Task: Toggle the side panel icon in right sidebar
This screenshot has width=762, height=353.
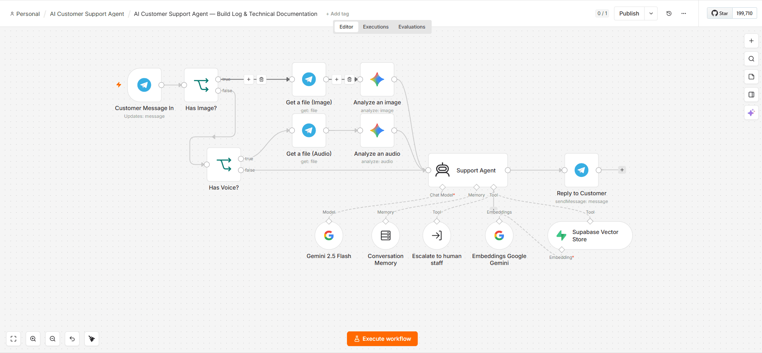Action: click(x=751, y=95)
